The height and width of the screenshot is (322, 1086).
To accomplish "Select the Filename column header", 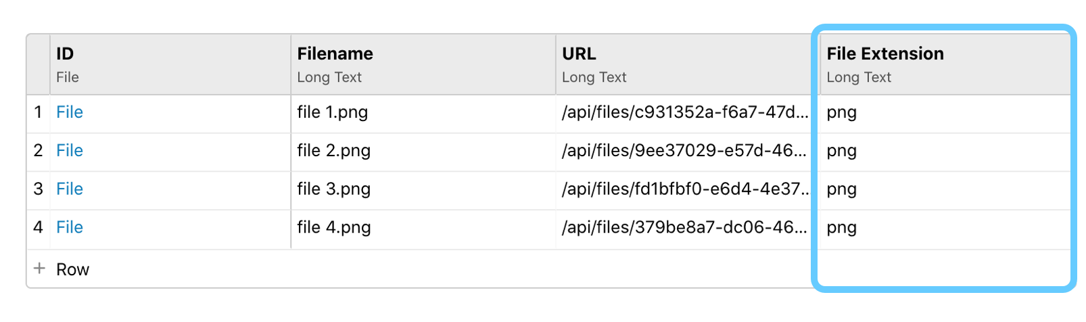I will (423, 64).
